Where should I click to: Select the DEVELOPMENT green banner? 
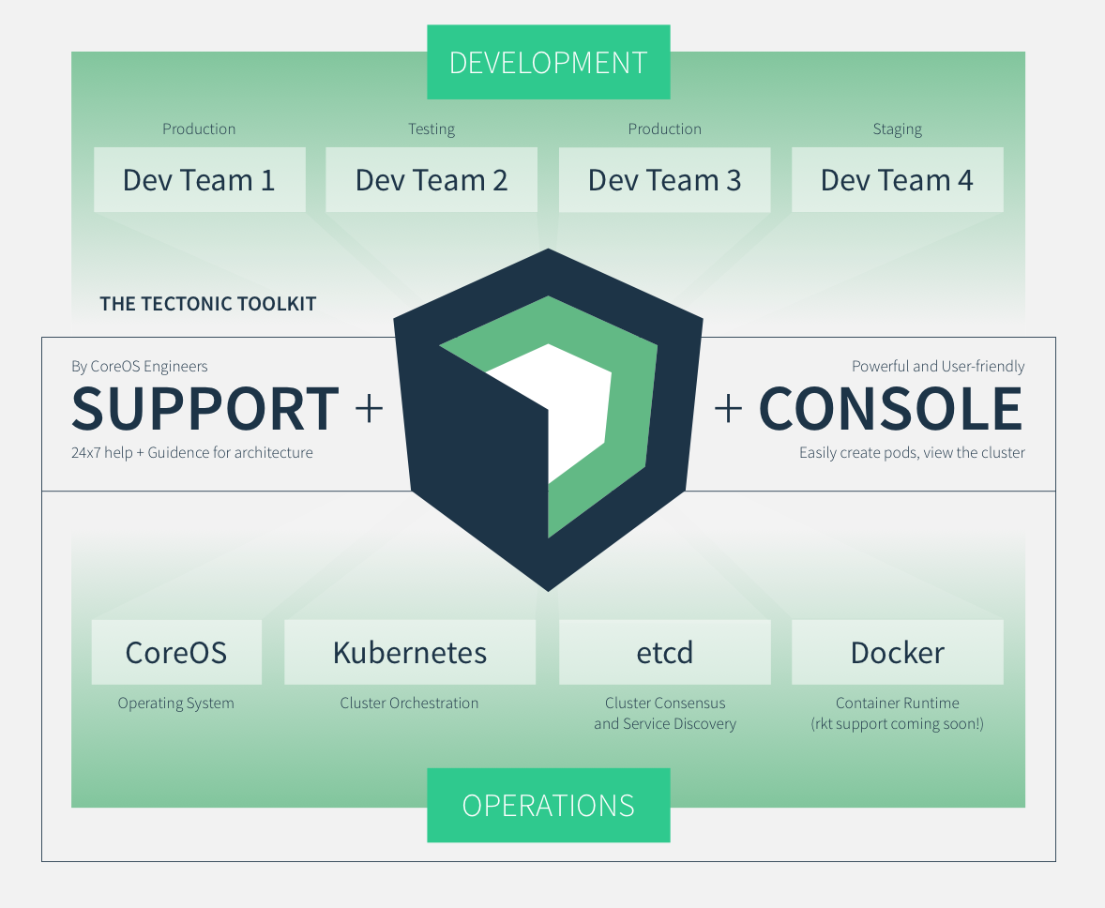click(548, 63)
